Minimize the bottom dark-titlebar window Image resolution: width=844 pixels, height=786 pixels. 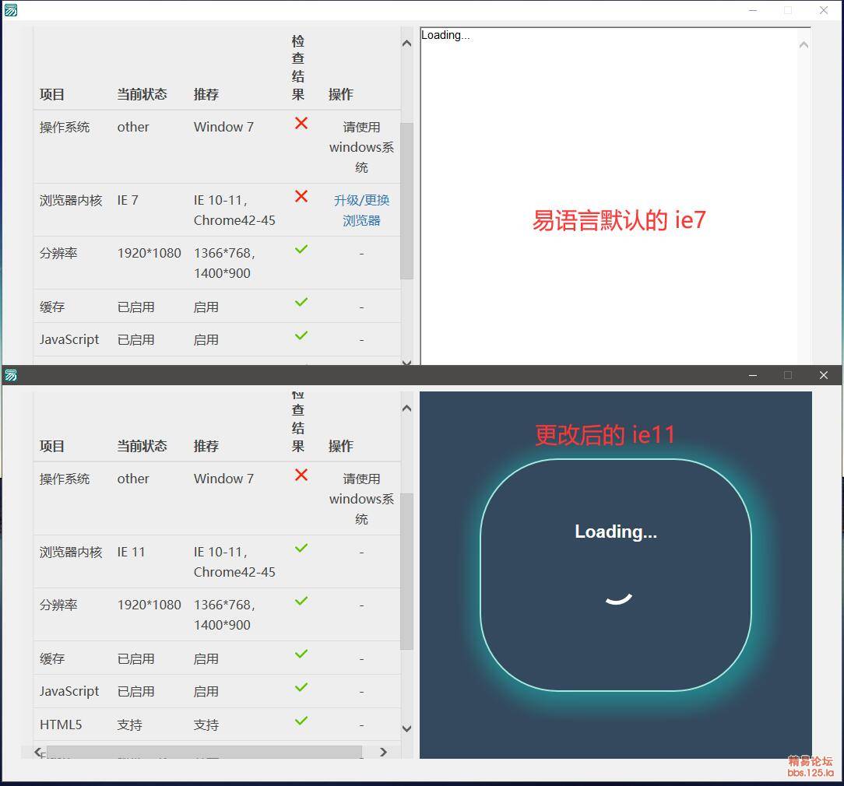[753, 375]
